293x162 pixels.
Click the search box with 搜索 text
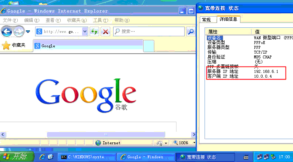click(x=149, y=31)
